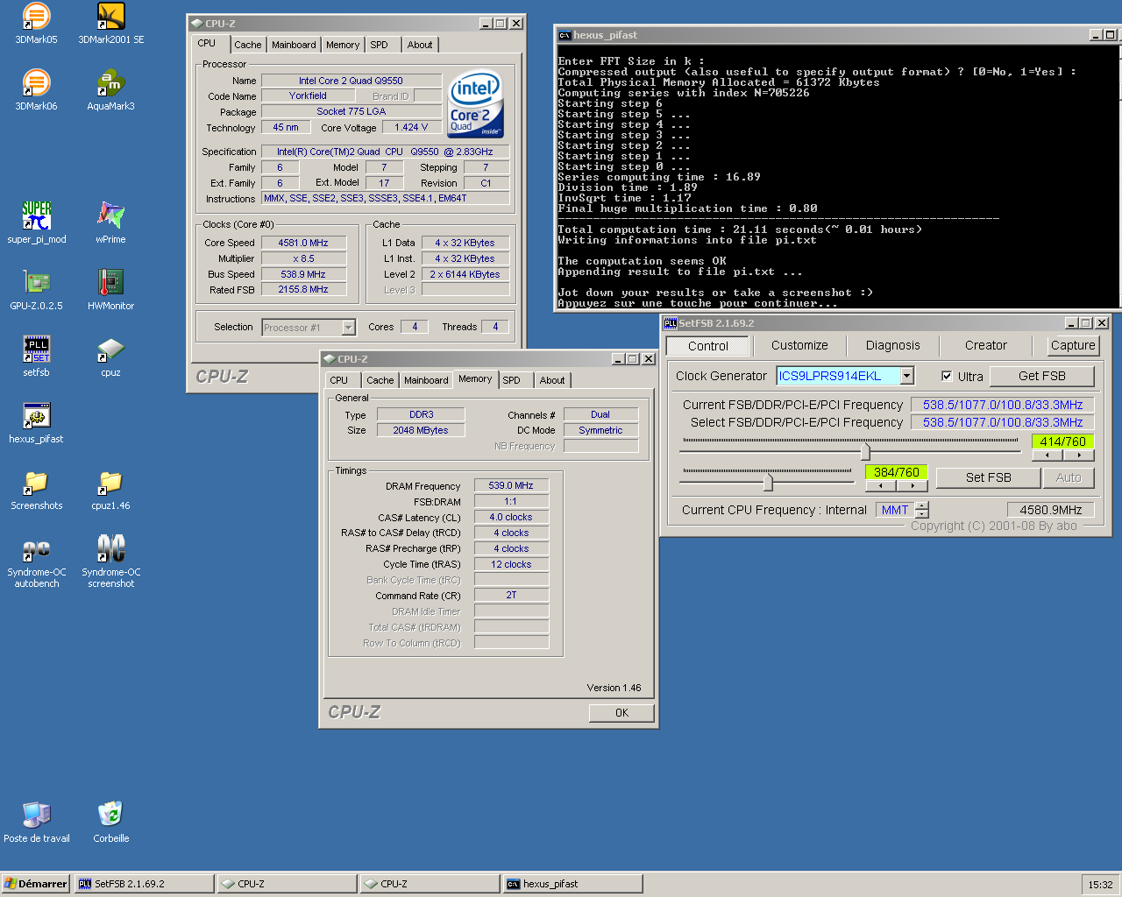This screenshot has width=1122, height=897.
Task: Select the AquaMark3 desktop shortcut
Action: pyautogui.click(x=110, y=90)
